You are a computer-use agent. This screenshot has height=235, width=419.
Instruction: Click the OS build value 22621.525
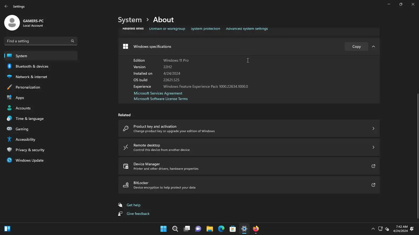click(x=171, y=80)
